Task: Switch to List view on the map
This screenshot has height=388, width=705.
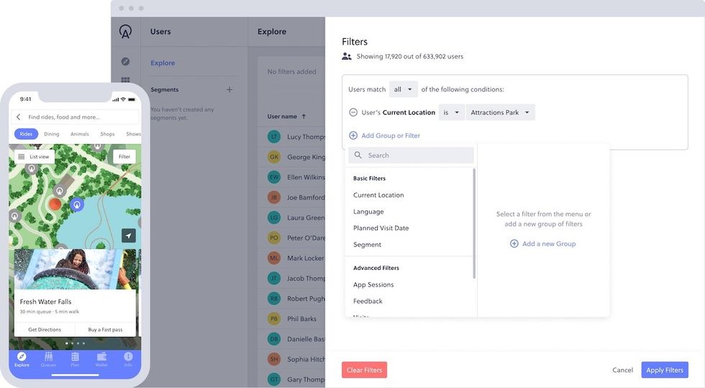Action: pyautogui.click(x=34, y=156)
